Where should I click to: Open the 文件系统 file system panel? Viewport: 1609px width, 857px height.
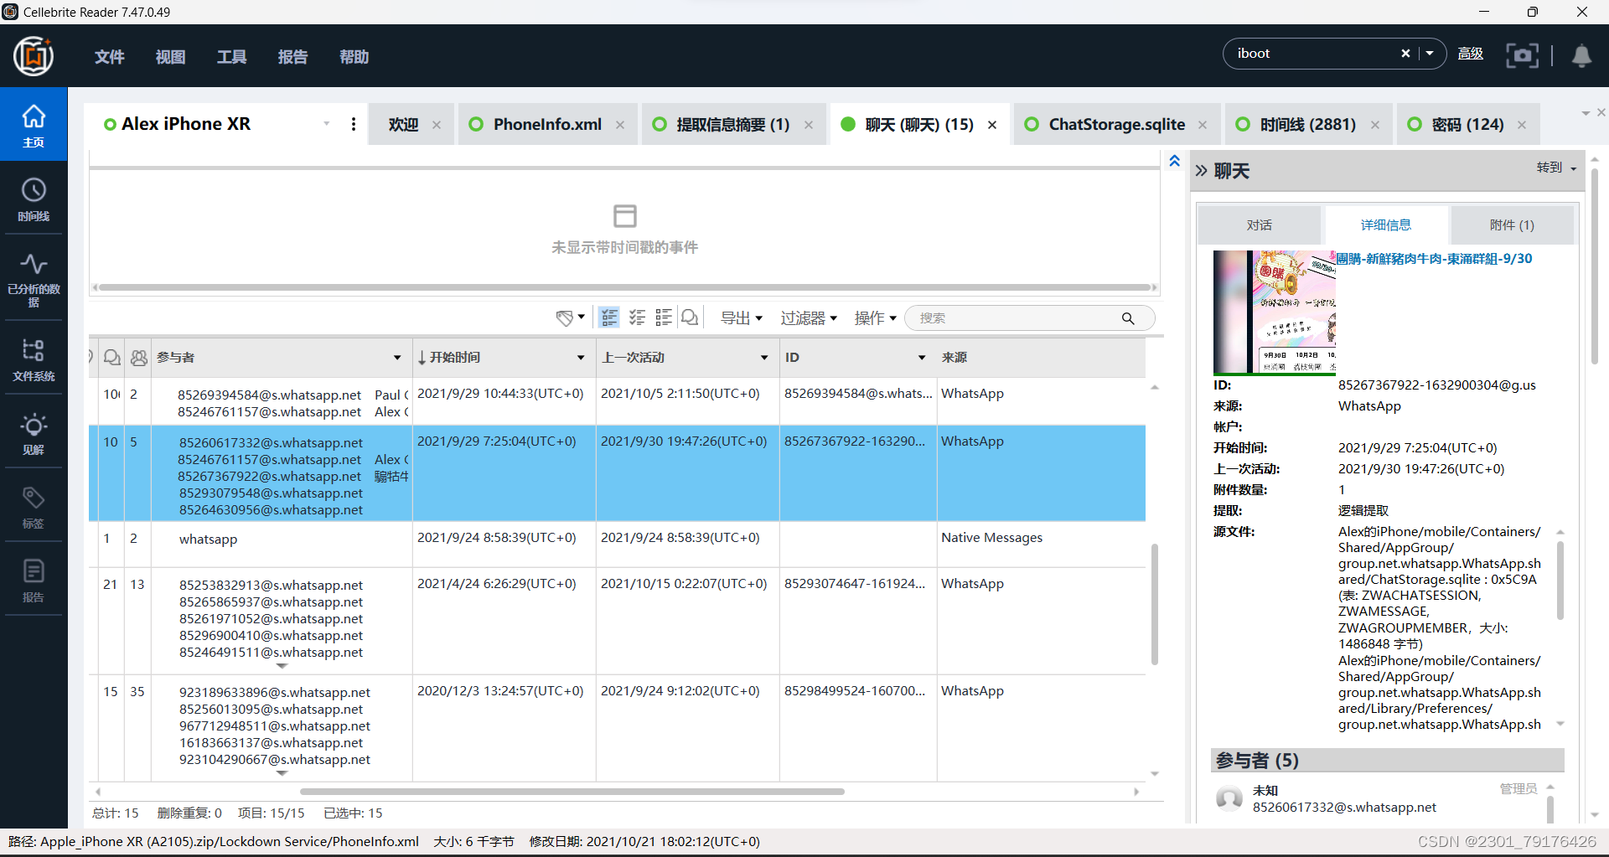click(34, 359)
